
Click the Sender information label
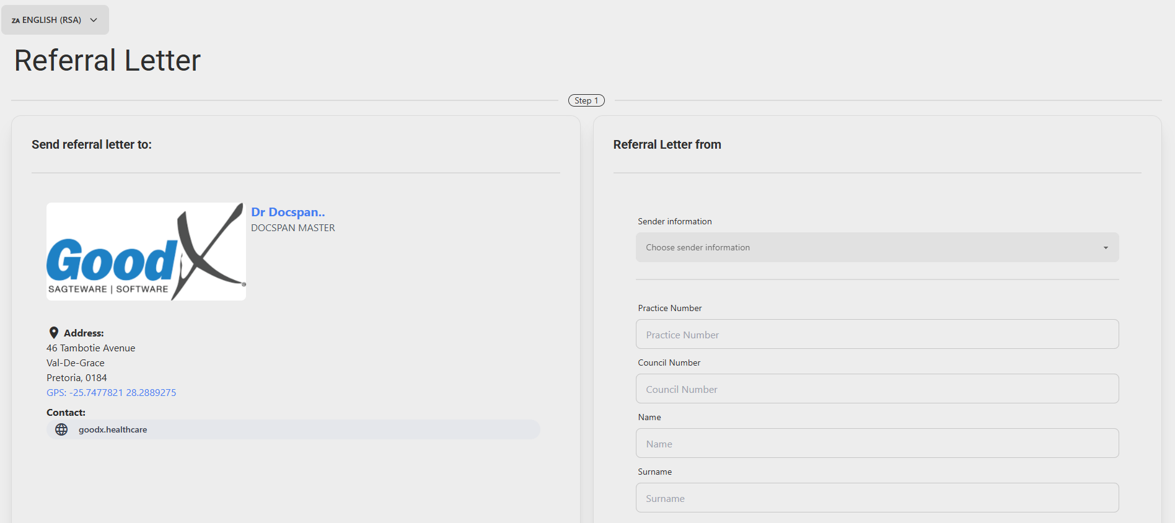(675, 221)
